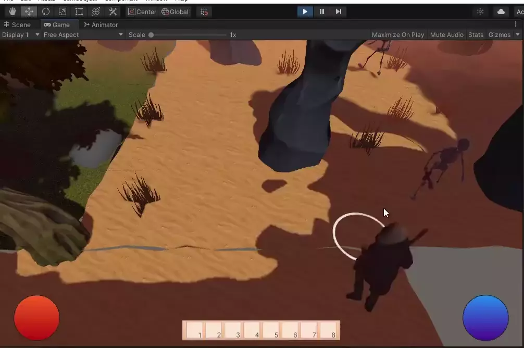Click the Play button
Screen dimensions: 524x348
click(x=305, y=11)
